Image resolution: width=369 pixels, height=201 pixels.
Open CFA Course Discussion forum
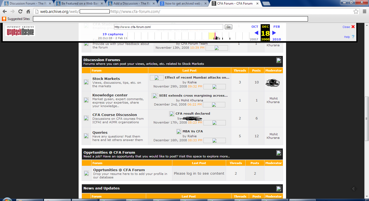(x=115, y=115)
